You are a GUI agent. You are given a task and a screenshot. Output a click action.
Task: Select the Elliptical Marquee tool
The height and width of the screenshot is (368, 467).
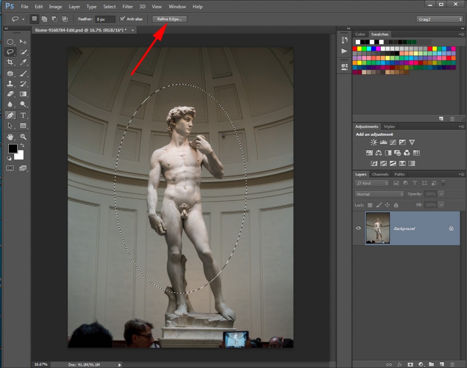pyautogui.click(x=10, y=42)
